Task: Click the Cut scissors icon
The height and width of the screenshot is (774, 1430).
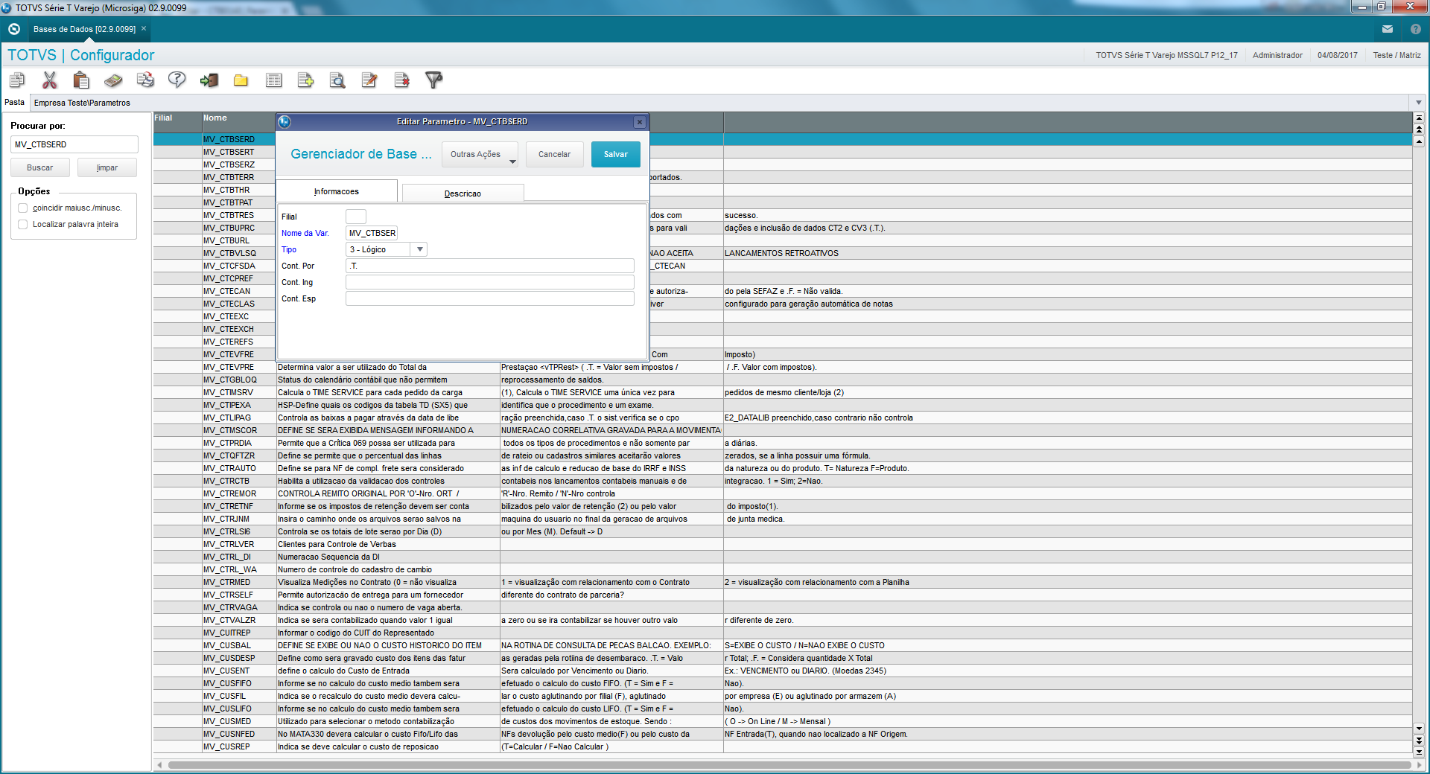Action: point(50,80)
